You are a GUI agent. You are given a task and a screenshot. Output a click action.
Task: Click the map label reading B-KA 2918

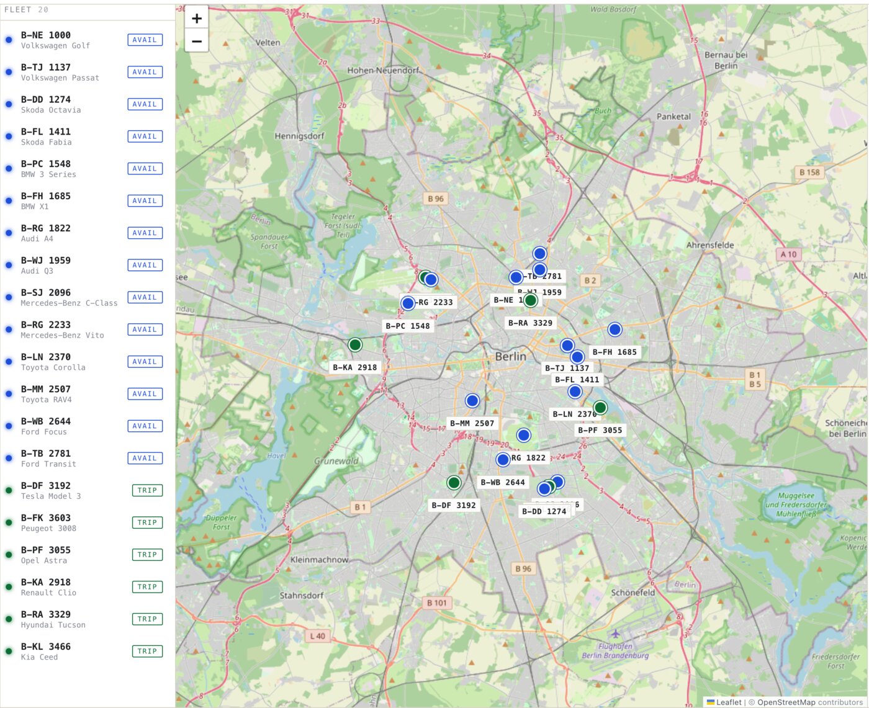coord(355,367)
